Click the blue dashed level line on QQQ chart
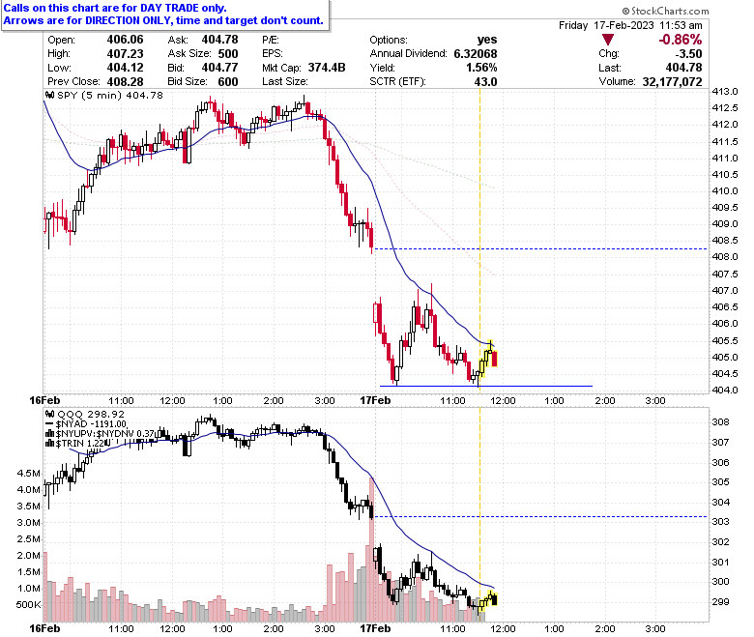This screenshot has height=637, width=754. [540, 516]
